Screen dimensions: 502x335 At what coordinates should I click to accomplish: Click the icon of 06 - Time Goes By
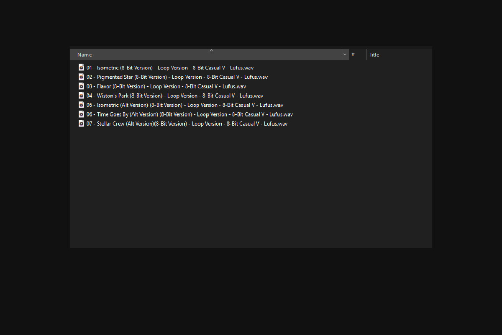click(x=81, y=114)
